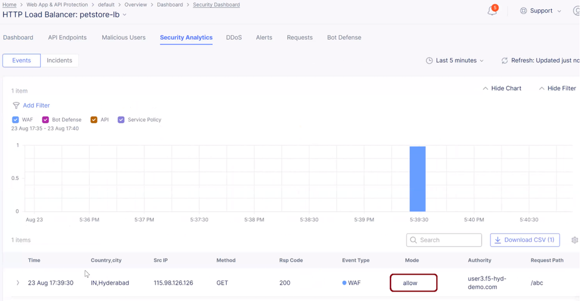
Task: Collapse the chart with Hide Chart
Action: 502,88
